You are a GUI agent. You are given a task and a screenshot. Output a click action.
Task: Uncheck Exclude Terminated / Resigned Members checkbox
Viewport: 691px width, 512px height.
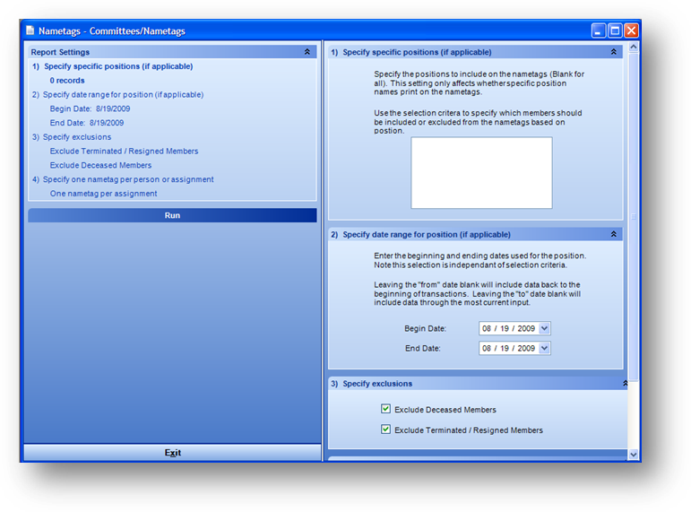pos(385,430)
